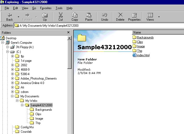Open Thp link in file list

click(139, 51)
